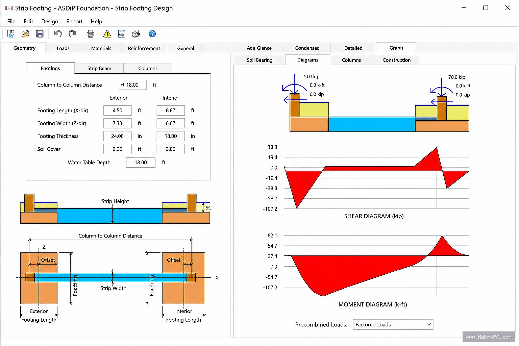Open the Design menu
This screenshot has width=519, height=346.
[x=50, y=21]
